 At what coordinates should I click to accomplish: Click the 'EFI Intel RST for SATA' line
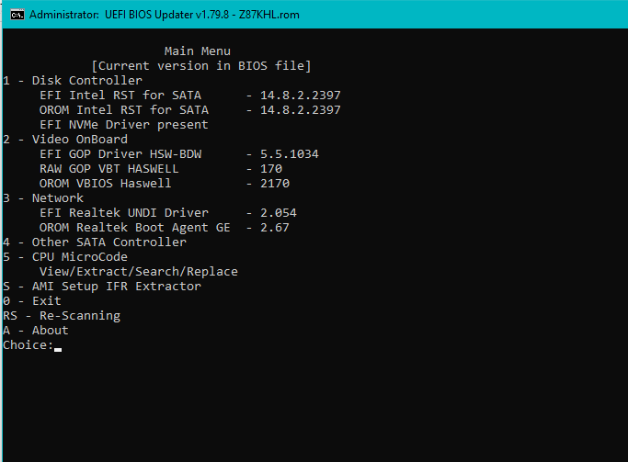[189, 96]
